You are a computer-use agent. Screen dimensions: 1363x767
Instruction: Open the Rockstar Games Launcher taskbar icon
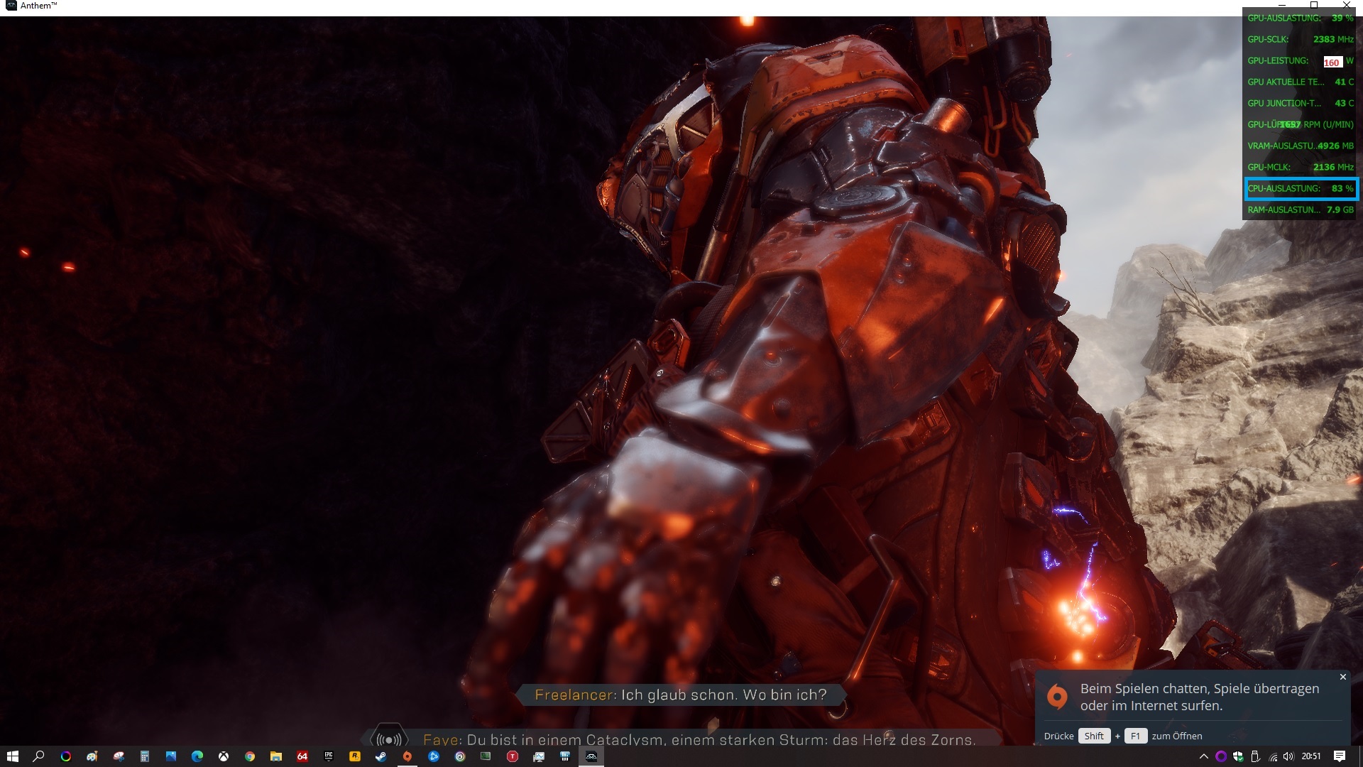pos(354,756)
